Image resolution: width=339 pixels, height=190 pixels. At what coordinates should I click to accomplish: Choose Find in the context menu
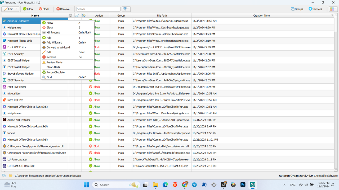pos(67,77)
